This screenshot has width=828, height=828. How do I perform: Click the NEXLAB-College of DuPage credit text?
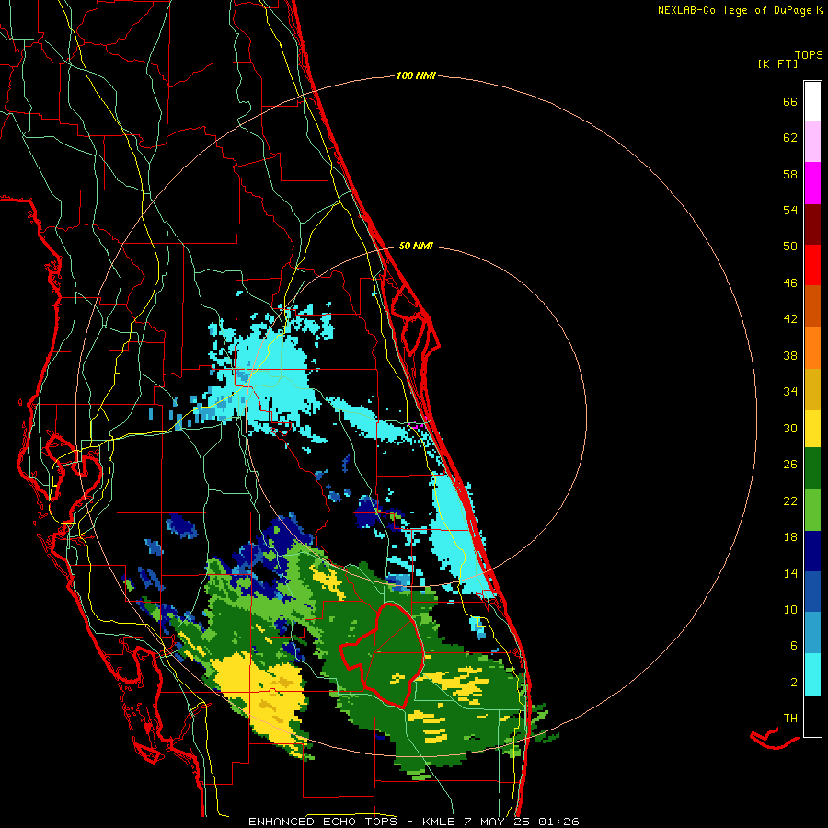tap(735, 10)
